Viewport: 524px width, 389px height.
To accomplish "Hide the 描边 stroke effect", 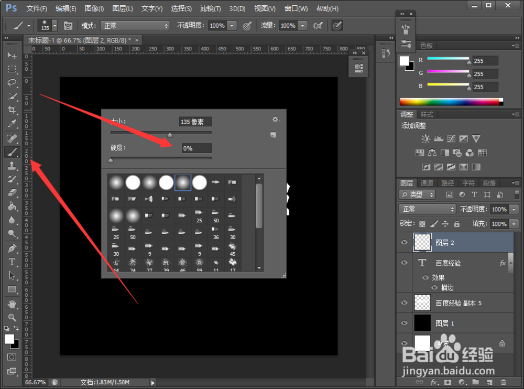I will tap(434, 287).
